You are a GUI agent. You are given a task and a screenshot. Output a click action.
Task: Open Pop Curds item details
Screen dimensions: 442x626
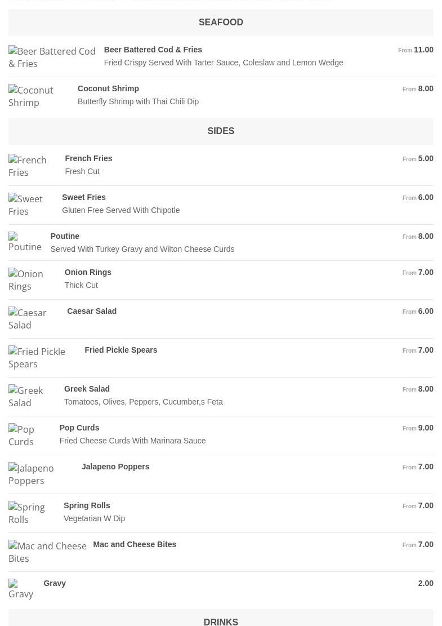[x=79, y=428]
